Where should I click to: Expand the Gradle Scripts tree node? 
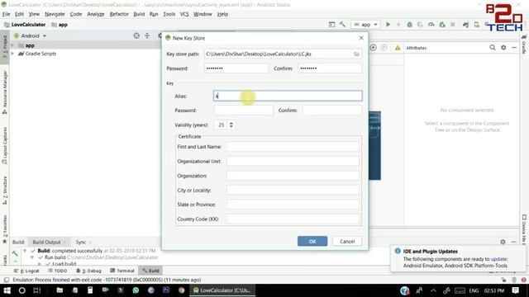pos(13,54)
